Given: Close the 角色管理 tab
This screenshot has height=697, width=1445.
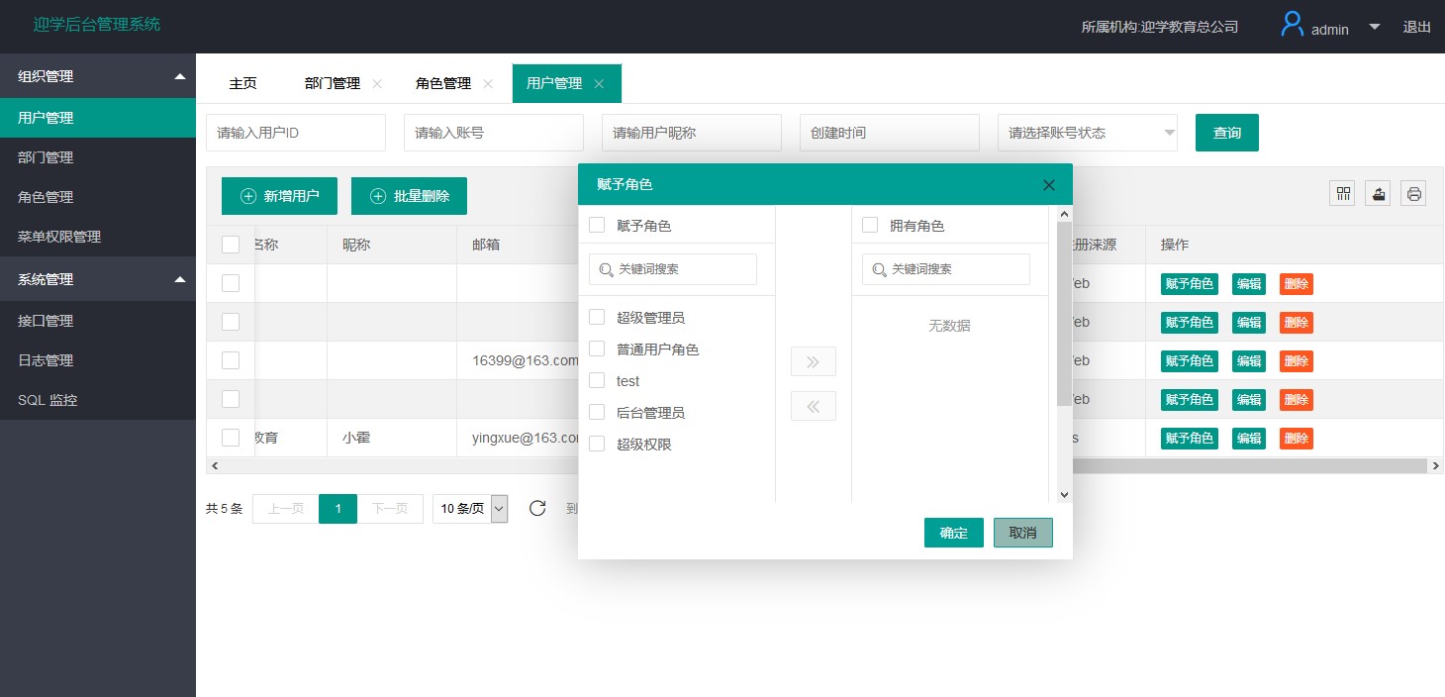Looking at the screenshot, I should pyautogui.click(x=488, y=84).
